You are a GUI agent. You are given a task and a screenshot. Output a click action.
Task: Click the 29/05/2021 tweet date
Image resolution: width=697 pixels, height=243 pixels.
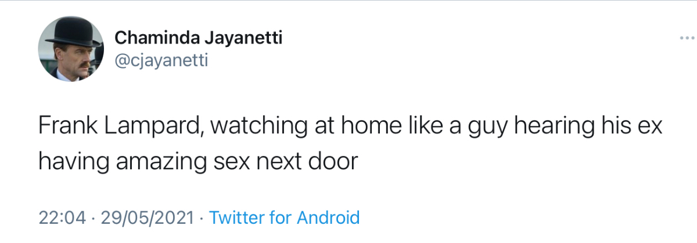[x=146, y=218]
